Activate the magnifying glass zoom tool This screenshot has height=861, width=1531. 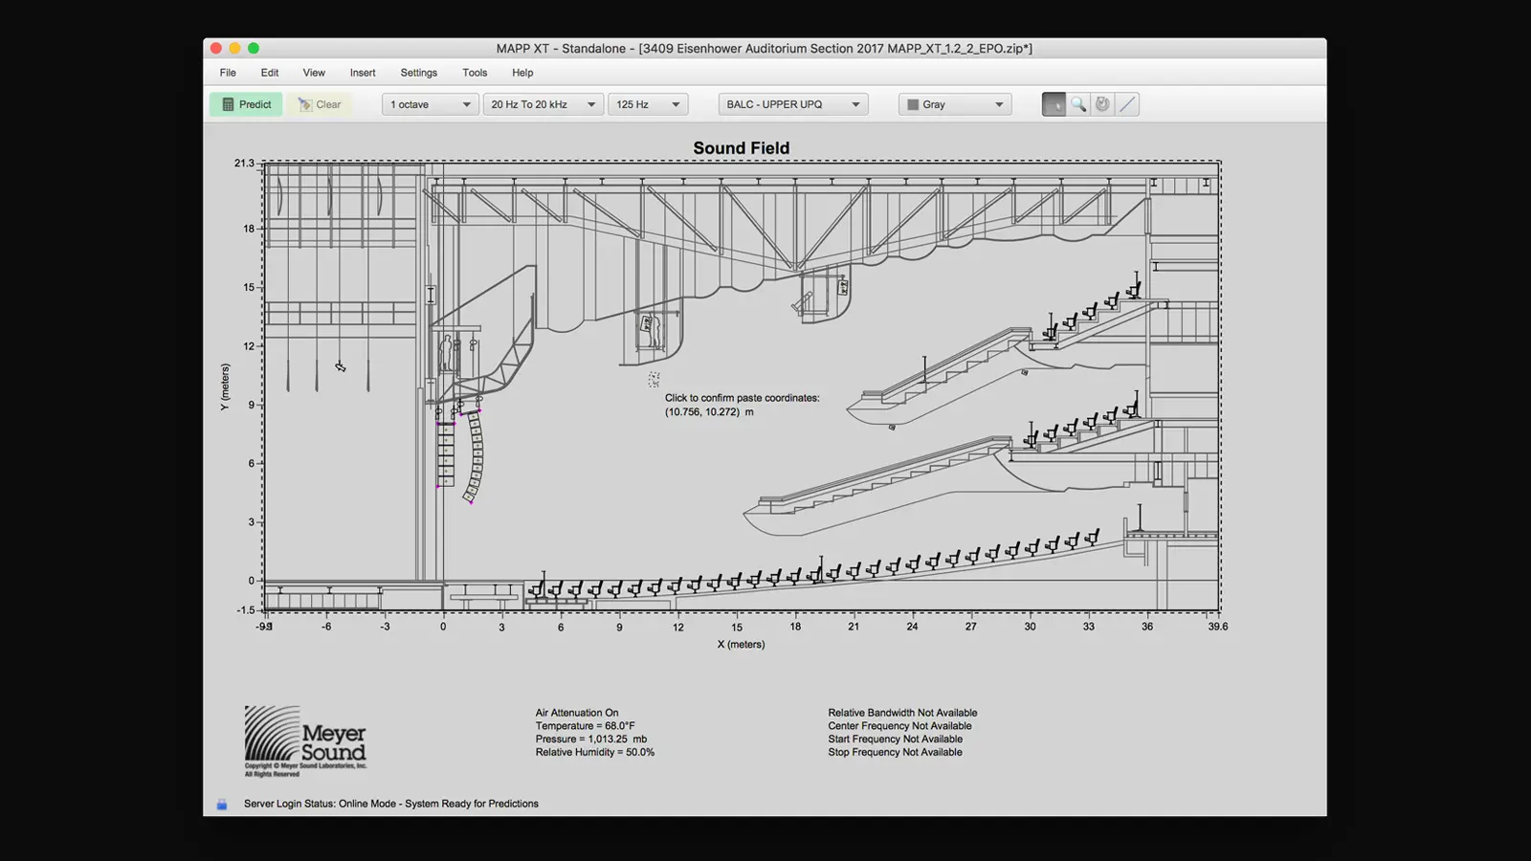1078,104
